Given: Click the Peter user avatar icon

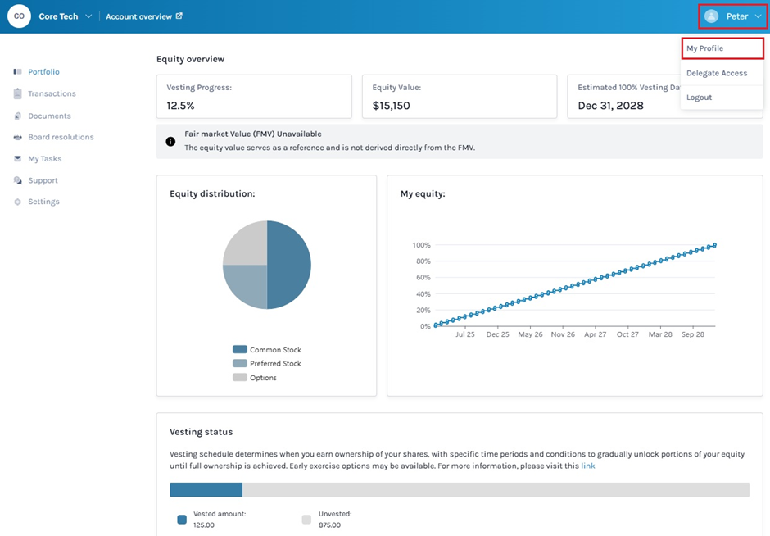Looking at the screenshot, I should point(711,16).
